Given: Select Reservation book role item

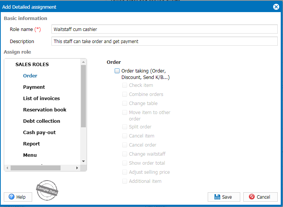Looking at the screenshot, I should [45, 110].
